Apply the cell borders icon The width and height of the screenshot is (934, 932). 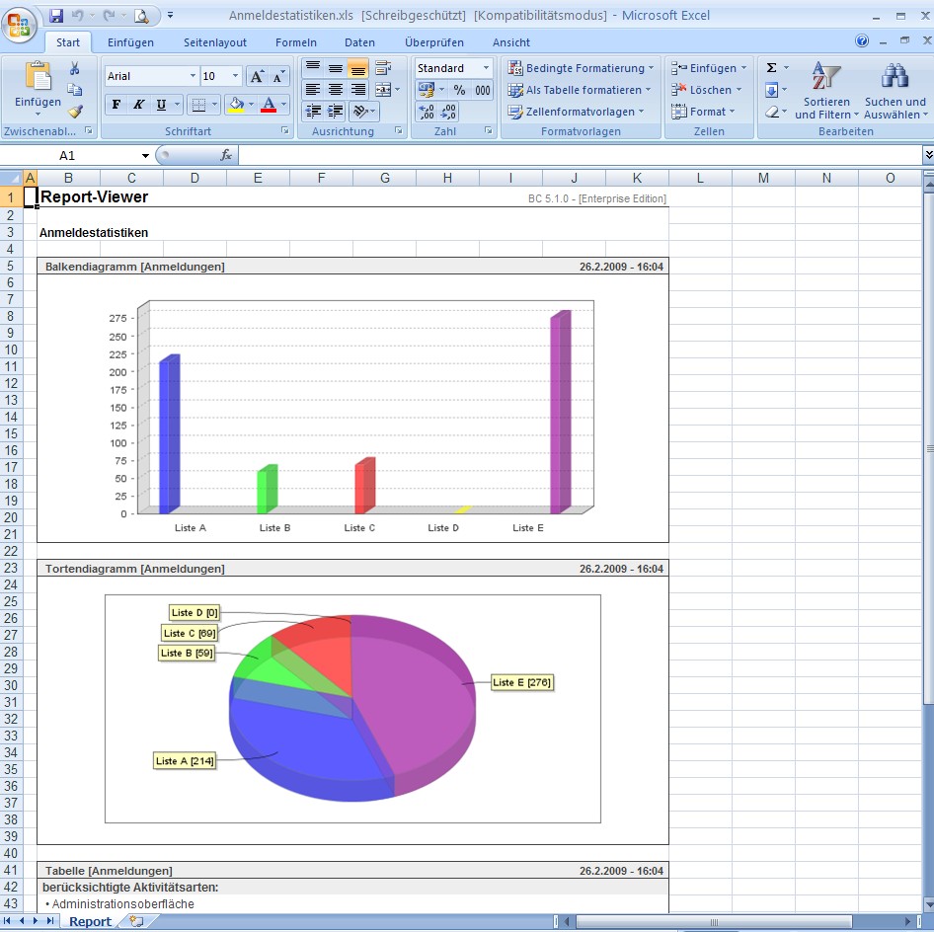point(199,105)
